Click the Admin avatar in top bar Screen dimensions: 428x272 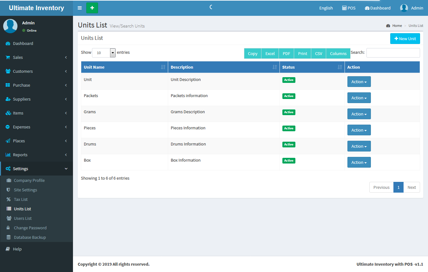(x=404, y=8)
